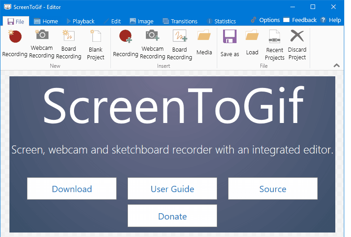Insert a screen Recording from the Insert group
The image size is (351, 237).
(x=126, y=44)
